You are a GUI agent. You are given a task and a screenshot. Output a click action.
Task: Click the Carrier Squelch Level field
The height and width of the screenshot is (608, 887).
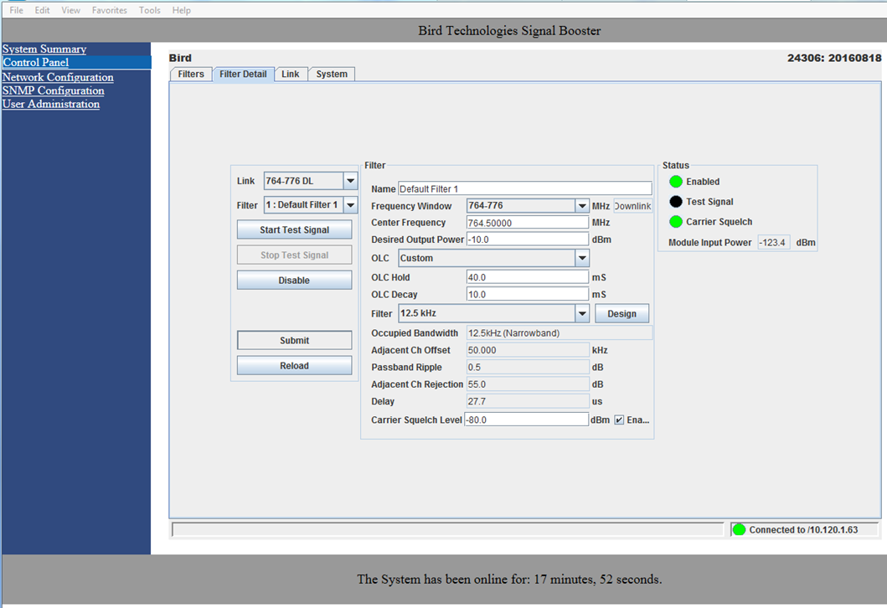(527, 420)
